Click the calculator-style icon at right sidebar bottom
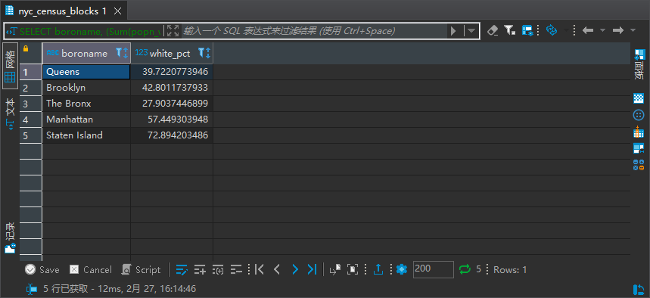The height and width of the screenshot is (298, 650). pyautogui.click(x=639, y=165)
